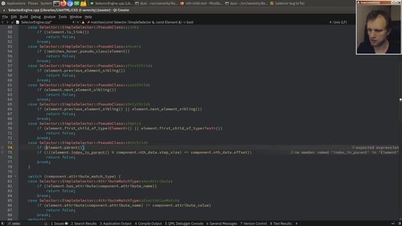402x226 pixels.
Task: Switch to nth-child test Mozilla window
Action: (x=202, y=3)
